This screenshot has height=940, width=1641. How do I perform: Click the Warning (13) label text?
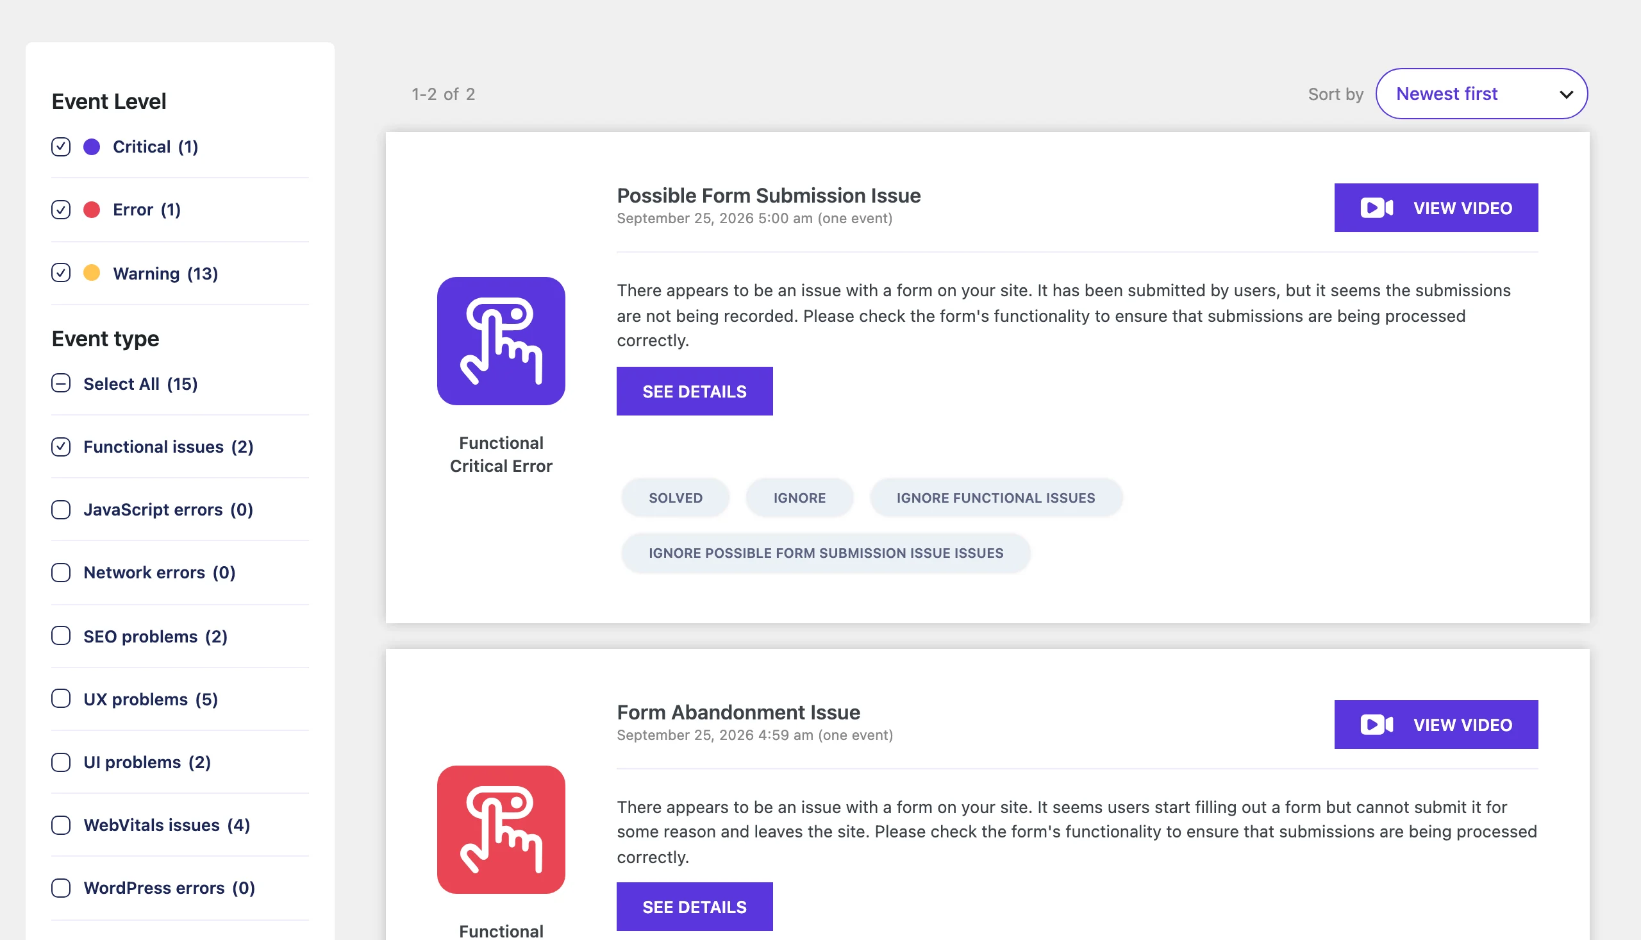(165, 273)
